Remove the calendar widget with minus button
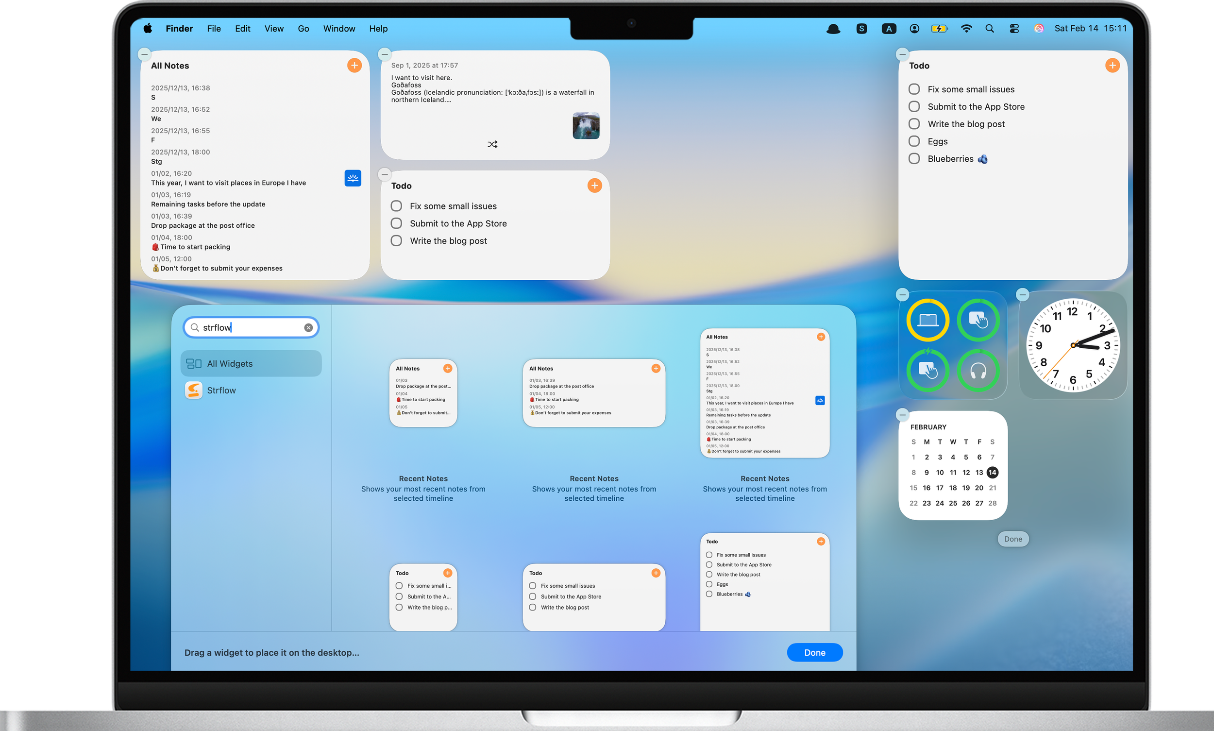The image size is (1214, 731). [902, 415]
